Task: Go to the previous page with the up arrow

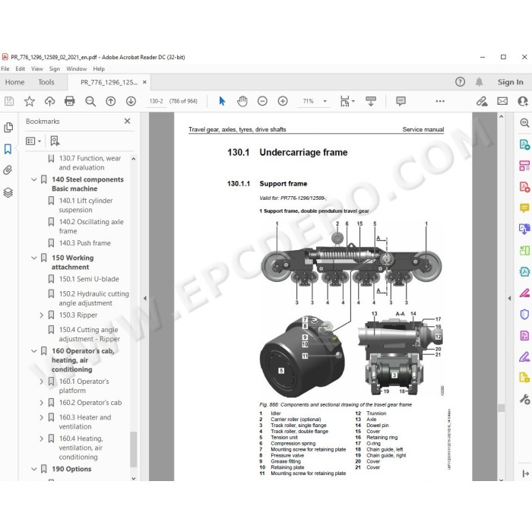Action: point(111,101)
